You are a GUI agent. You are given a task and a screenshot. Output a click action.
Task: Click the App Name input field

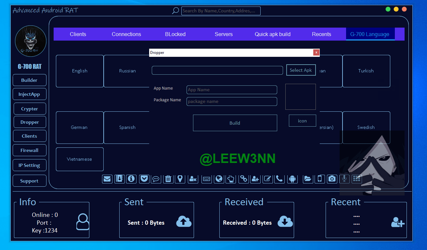(232, 90)
